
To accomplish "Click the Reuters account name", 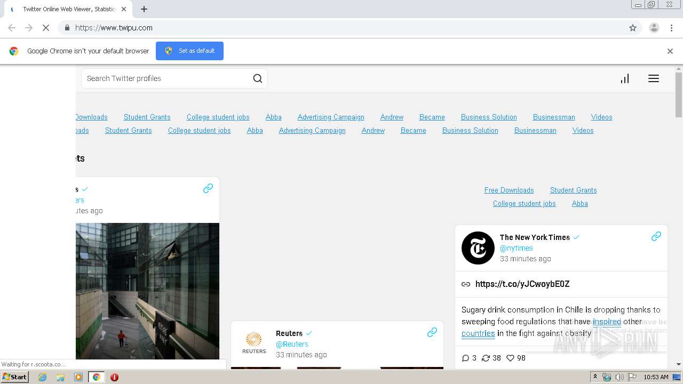I will 289,333.
